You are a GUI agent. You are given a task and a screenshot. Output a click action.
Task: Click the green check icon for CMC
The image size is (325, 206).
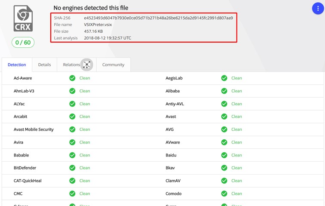(x=72, y=194)
